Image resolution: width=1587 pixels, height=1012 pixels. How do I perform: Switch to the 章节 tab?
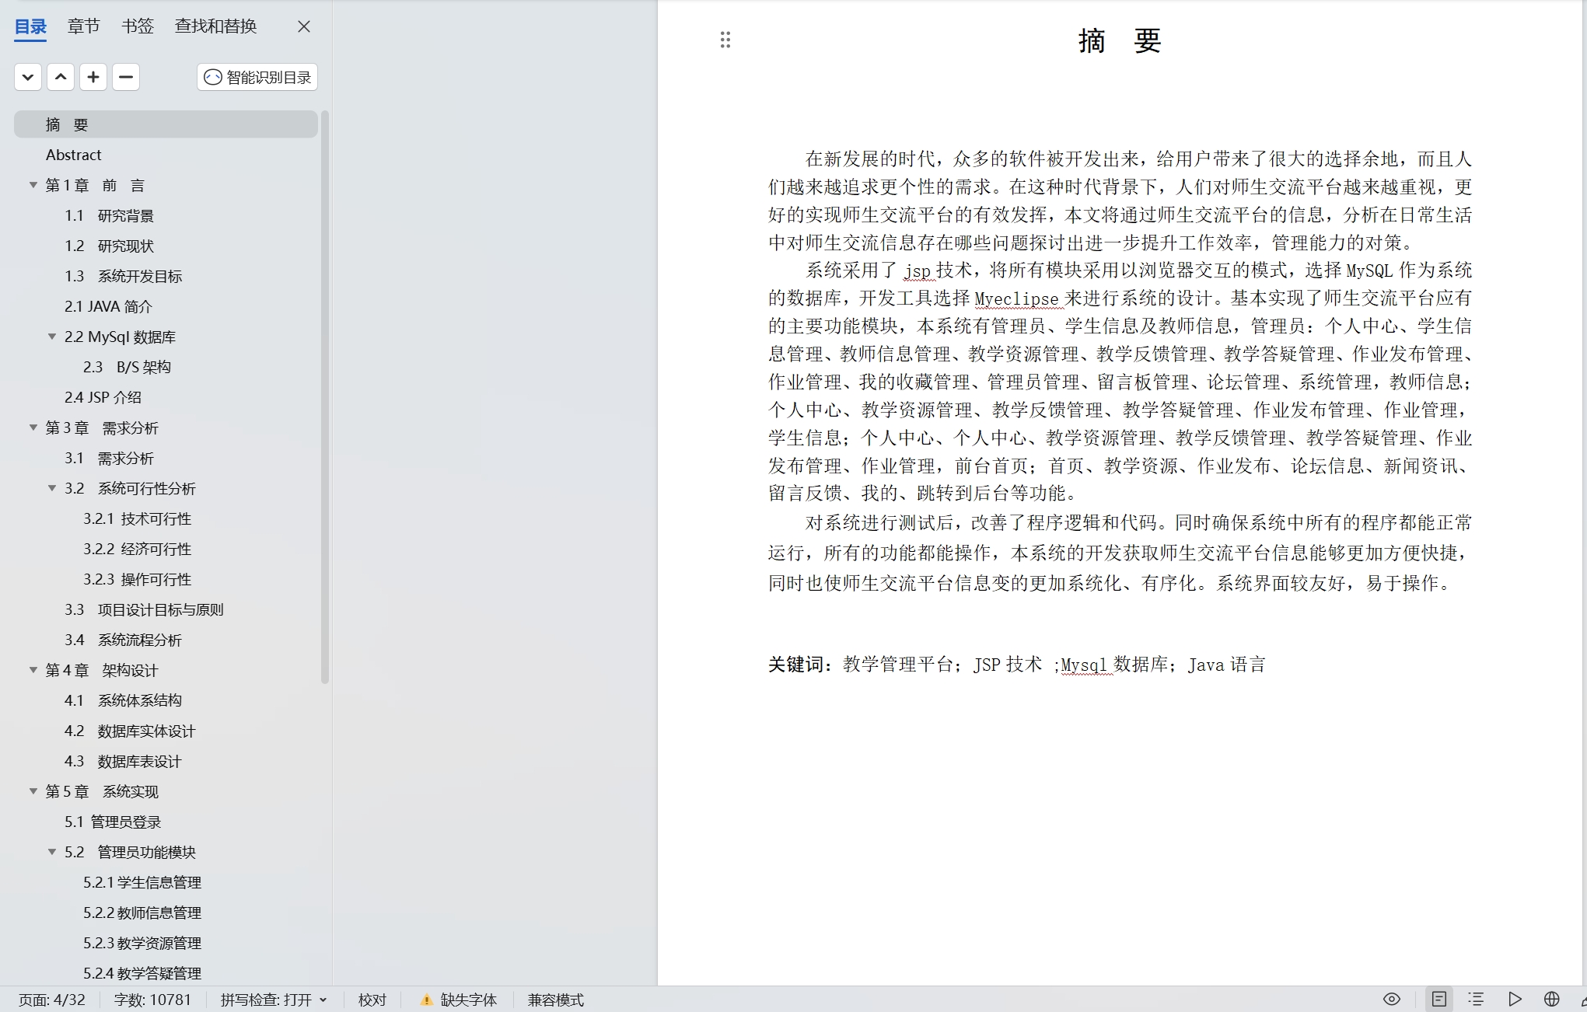click(83, 26)
